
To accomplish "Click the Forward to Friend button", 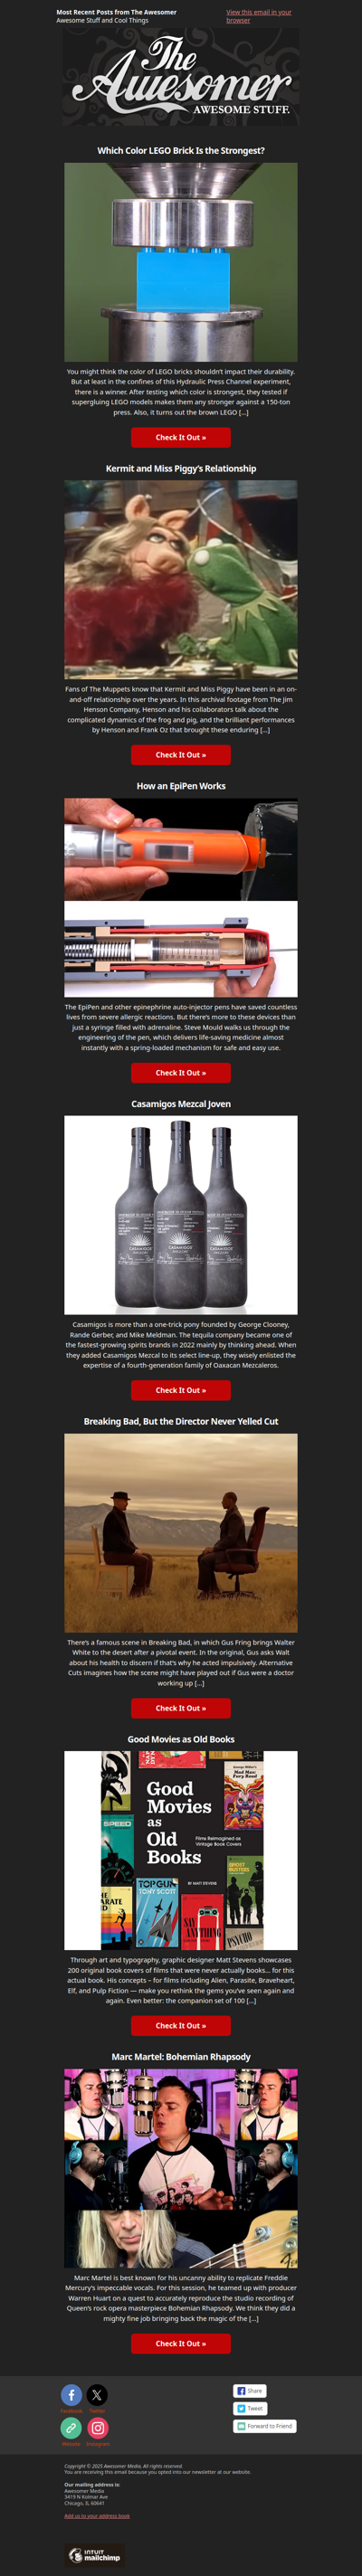I will [x=265, y=2426].
